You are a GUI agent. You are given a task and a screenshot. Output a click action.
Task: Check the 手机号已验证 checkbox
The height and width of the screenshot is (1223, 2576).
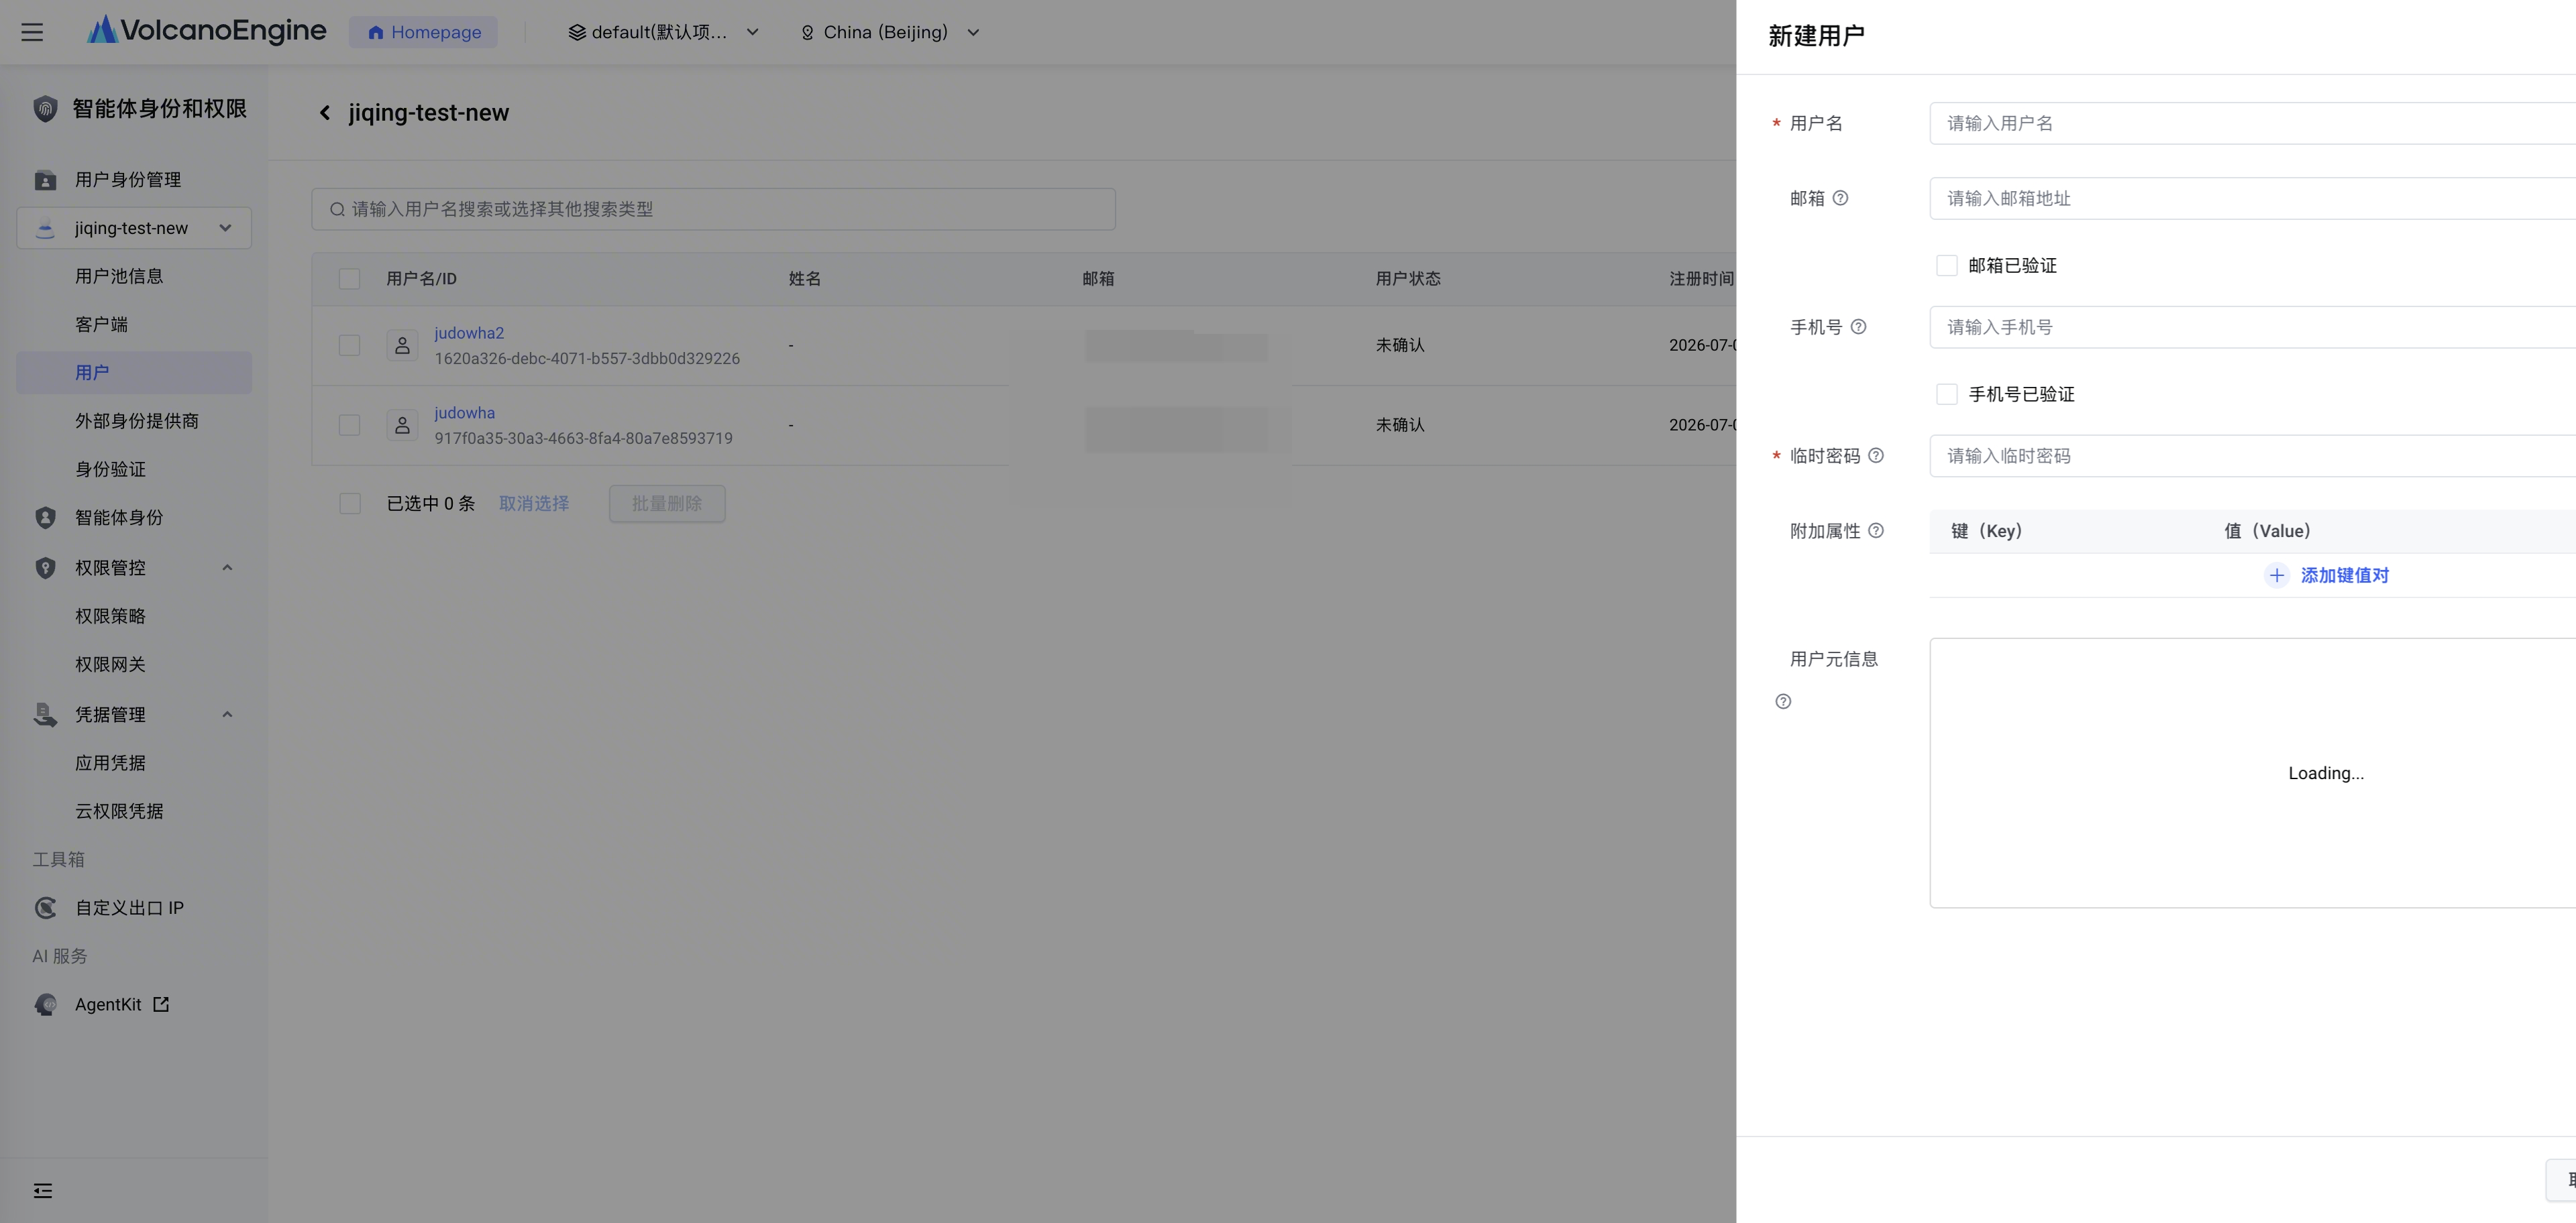[x=1946, y=395]
